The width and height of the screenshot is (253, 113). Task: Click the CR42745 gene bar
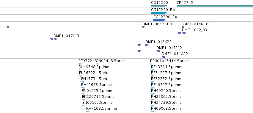pos(215,6)
